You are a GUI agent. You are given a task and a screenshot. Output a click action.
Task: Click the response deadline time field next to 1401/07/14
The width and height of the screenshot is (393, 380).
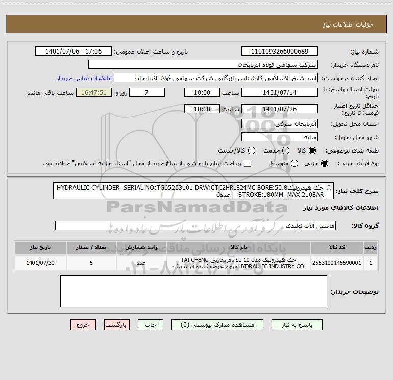click(x=202, y=92)
